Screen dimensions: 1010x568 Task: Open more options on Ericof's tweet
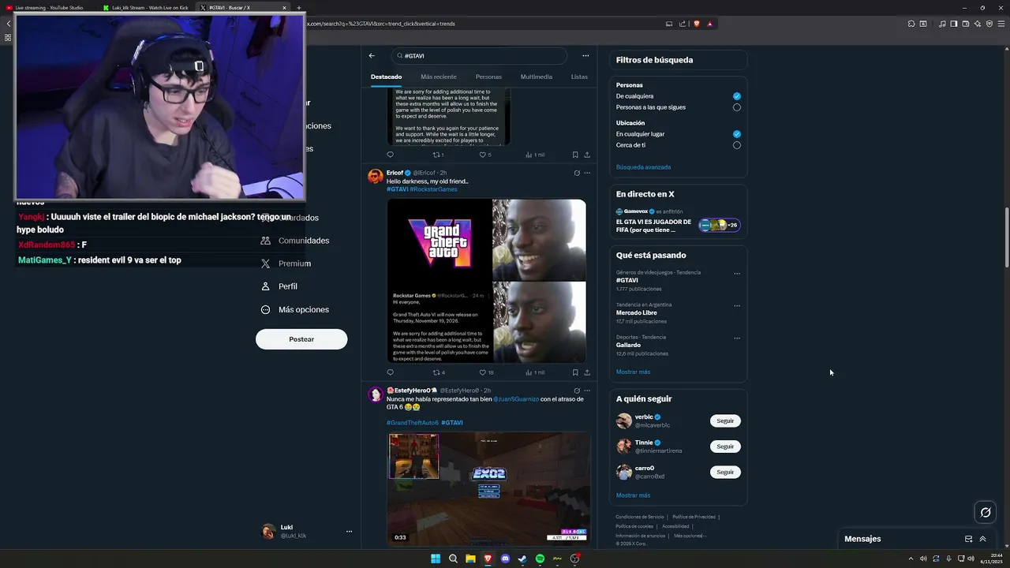click(x=587, y=173)
